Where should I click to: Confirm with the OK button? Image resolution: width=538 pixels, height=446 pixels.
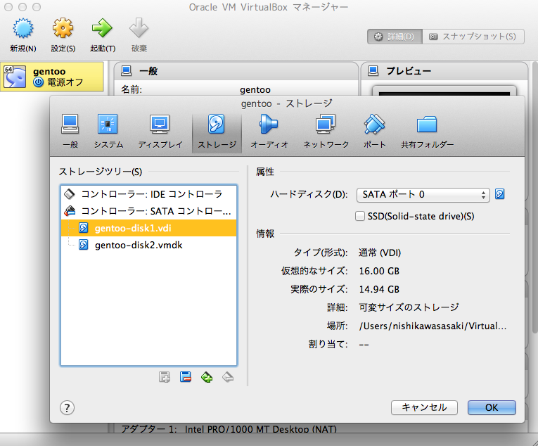[492, 407]
